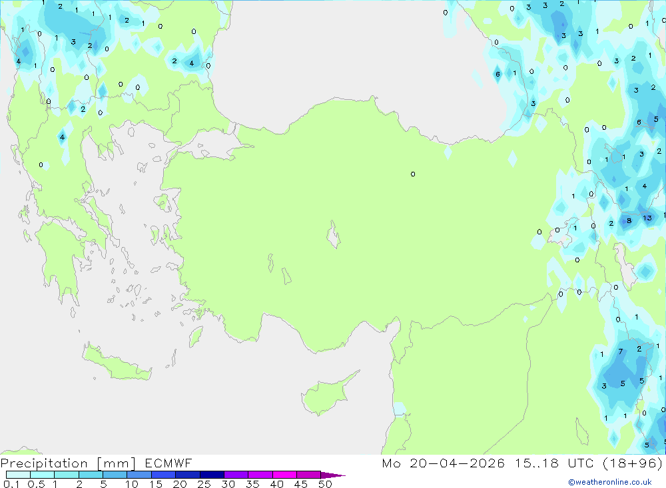
Task: Click the 5–10 mm light blue legend swatch
Action: (x=115, y=475)
